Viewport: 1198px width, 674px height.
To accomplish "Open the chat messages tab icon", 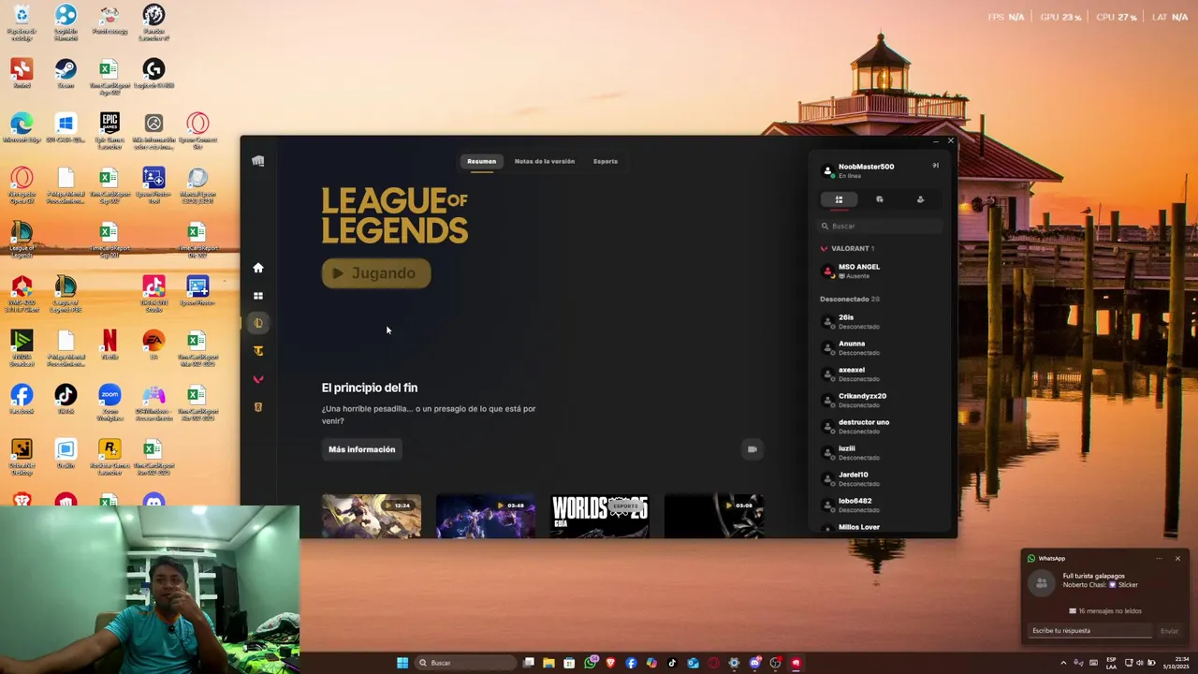I will coord(880,199).
